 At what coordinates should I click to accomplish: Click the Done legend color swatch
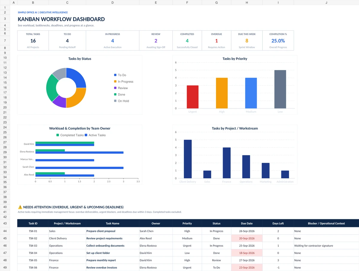pyautogui.click(x=115, y=94)
